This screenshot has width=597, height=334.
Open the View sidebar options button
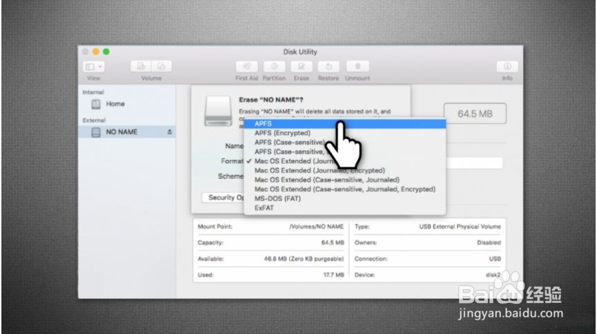pos(93,67)
